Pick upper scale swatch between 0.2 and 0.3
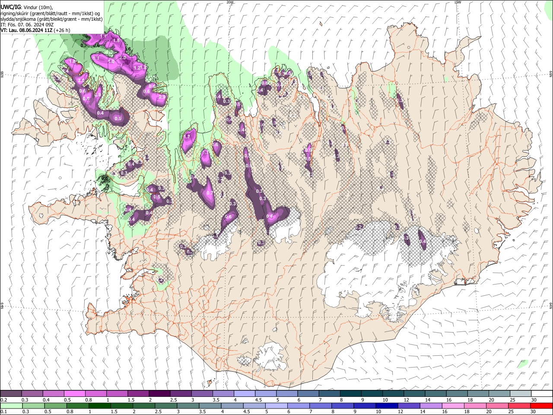 point(11,394)
